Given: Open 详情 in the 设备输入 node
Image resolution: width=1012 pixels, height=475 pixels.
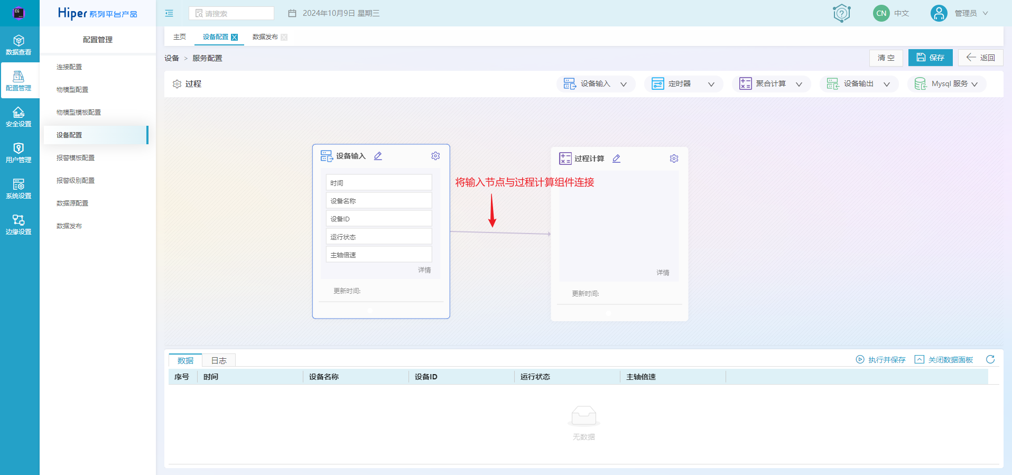Looking at the screenshot, I should point(424,270).
